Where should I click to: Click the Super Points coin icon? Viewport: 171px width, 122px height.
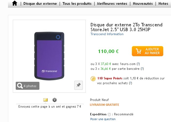click(93, 79)
